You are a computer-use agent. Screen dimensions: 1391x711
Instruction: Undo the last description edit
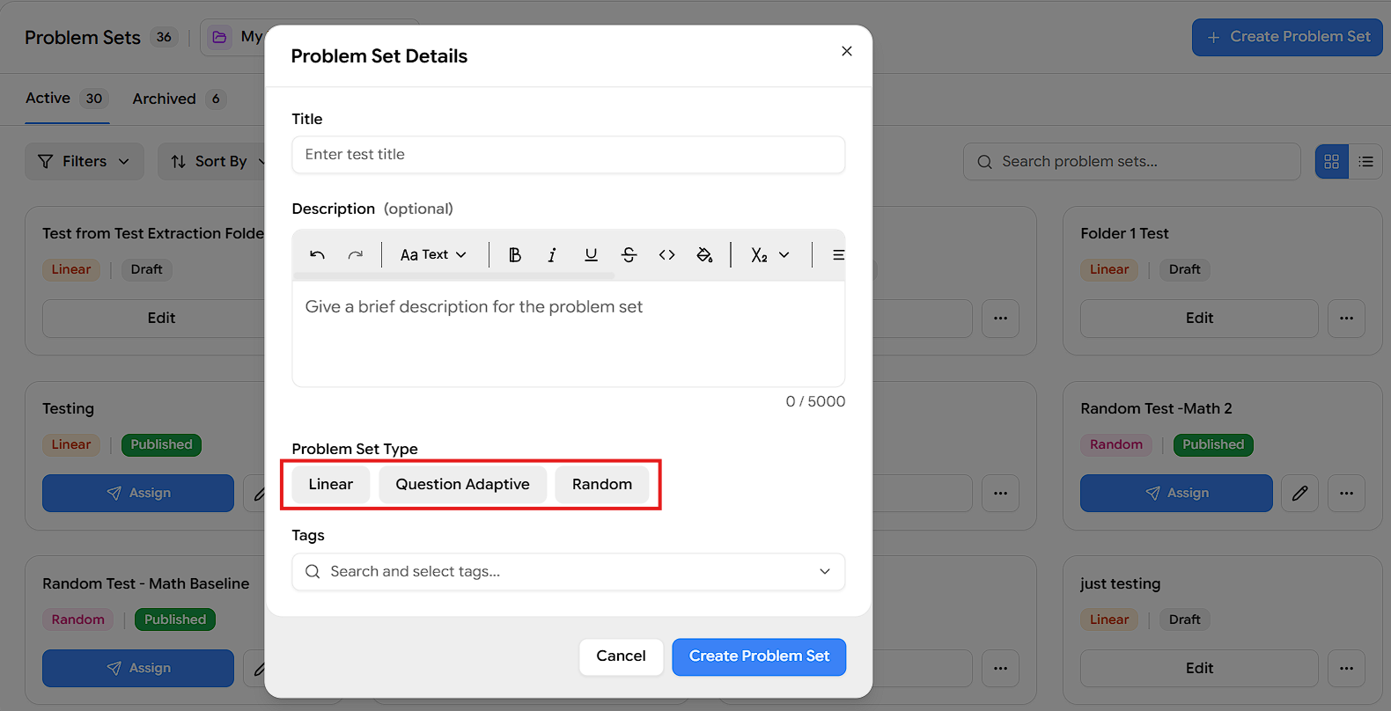[x=317, y=255]
